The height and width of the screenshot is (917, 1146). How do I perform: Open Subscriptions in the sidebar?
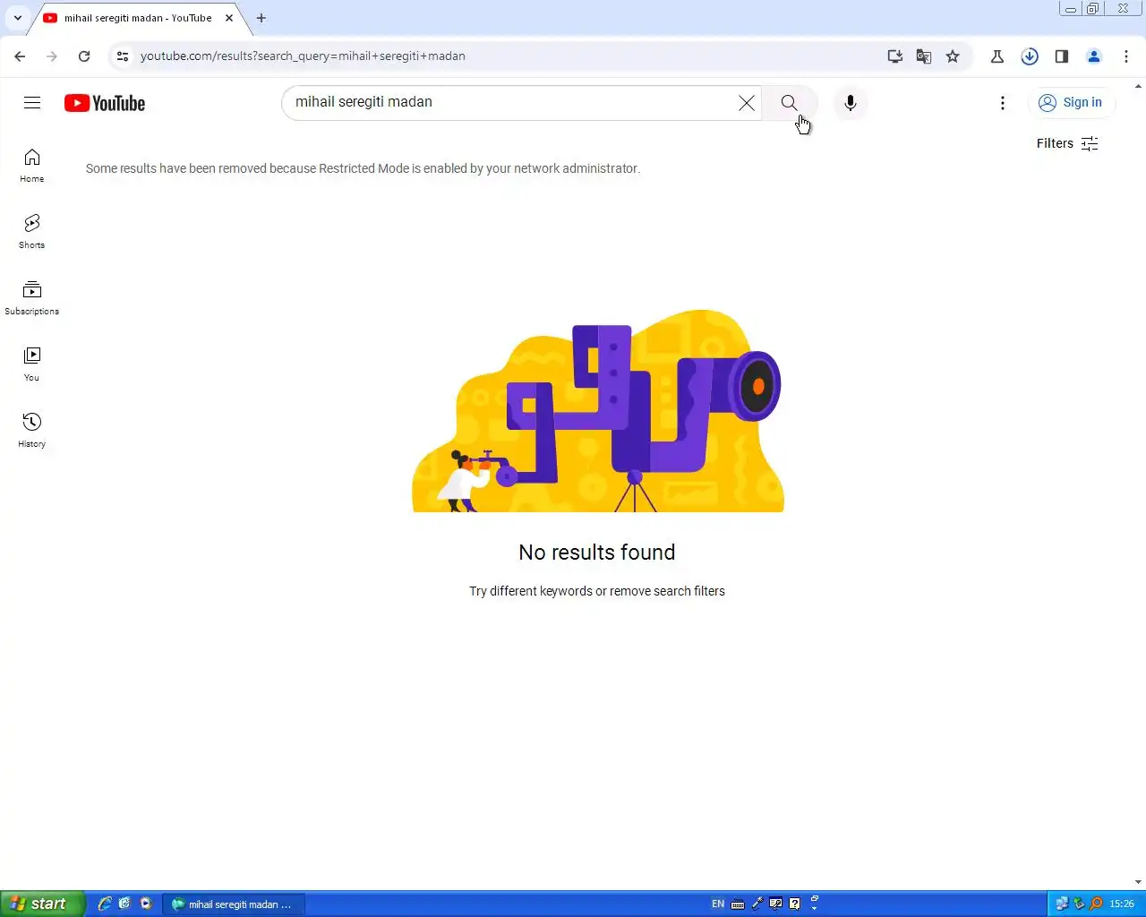[32, 298]
